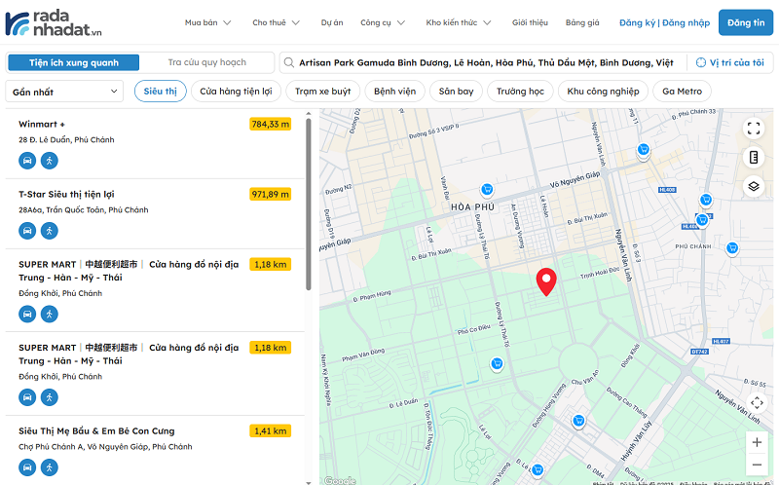Expand the Mua bán menu
779x485 pixels.
[x=205, y=22]
